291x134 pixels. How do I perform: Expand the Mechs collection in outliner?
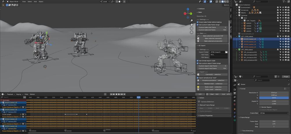click(237, 13)
